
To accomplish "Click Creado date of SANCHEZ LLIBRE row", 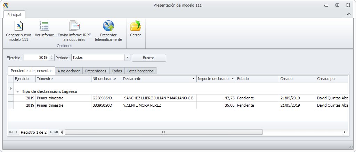I will coord(297,98).
